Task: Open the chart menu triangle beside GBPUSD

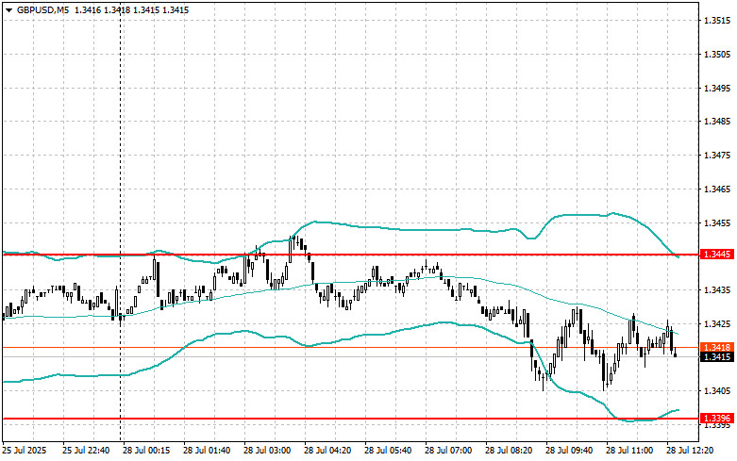Action: (8, 10)
